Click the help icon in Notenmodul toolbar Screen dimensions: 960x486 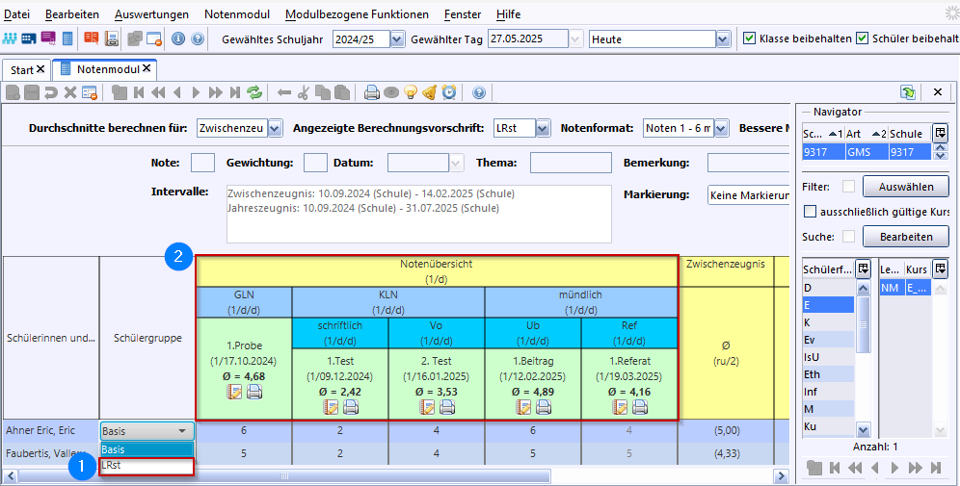[x=479, y=93]
